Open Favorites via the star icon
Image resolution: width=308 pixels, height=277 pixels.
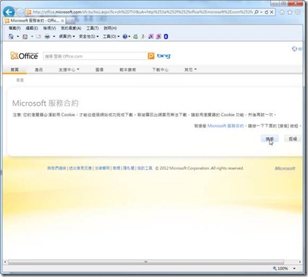coord(290,12)
